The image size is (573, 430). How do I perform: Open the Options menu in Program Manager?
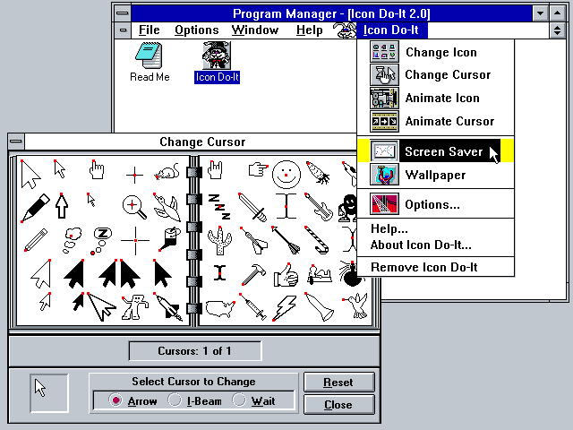(x=197, y=30)
